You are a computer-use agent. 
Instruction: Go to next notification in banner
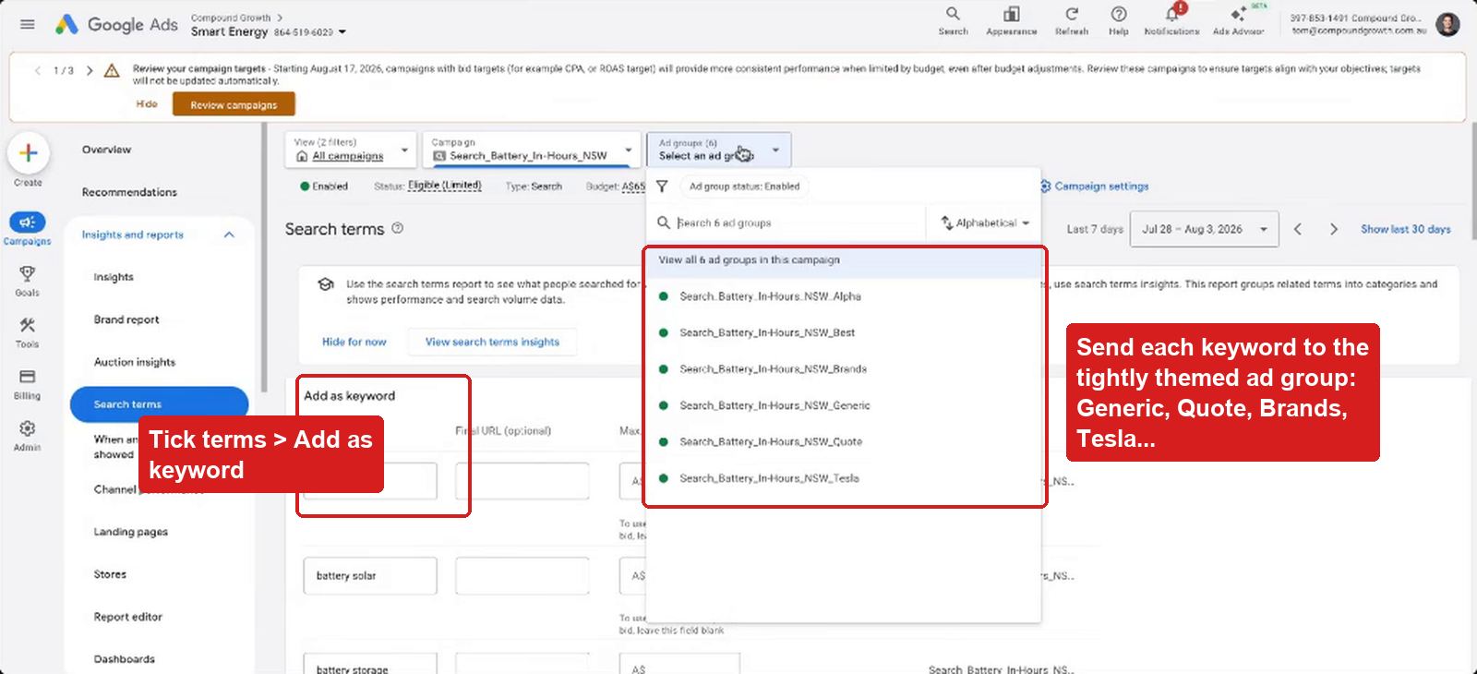pyautogui.click(x=90, y=70)
